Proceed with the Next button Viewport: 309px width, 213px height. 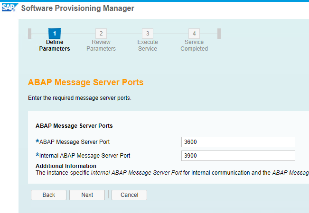point(87,195)
